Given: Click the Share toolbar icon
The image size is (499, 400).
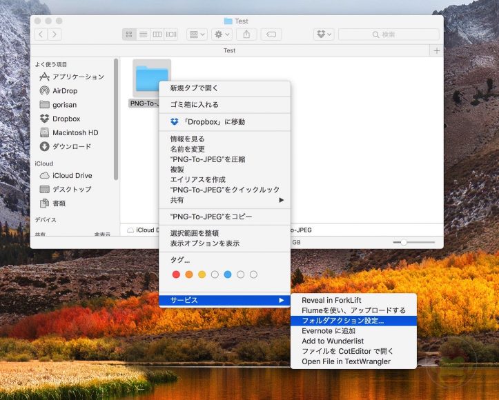Looking at the screenshot, I should [x=246, y=34].
